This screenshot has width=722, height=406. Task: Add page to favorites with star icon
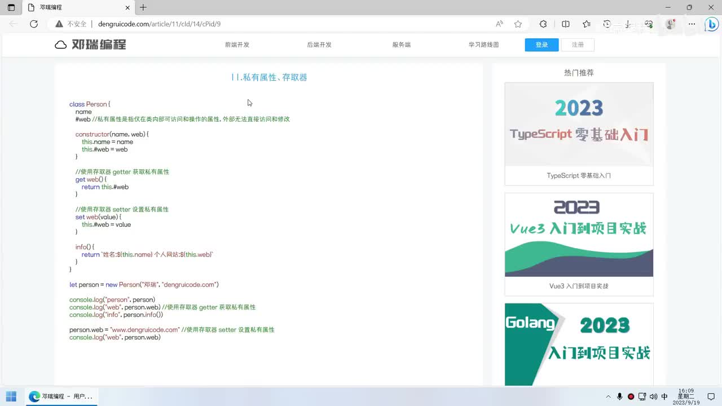click(x=518, y=24)
